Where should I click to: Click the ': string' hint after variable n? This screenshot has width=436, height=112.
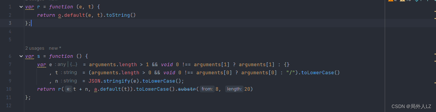(x=69, y=81)
